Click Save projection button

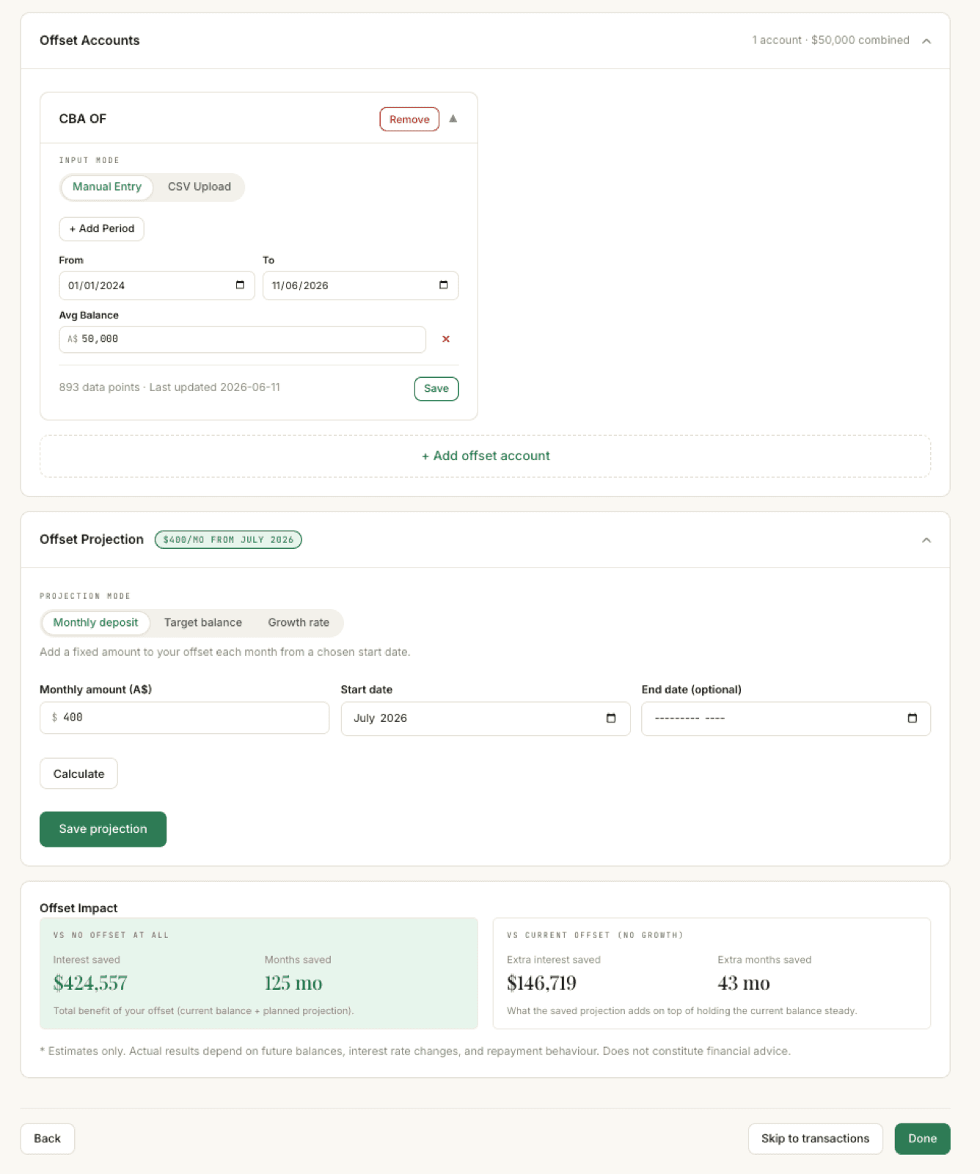point(103,829)
